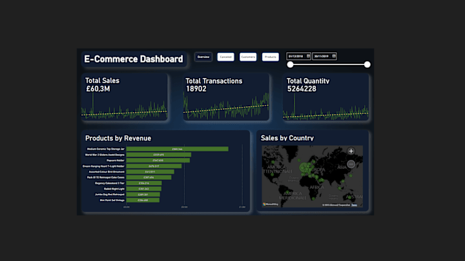Select the Rabbit Night Light bar

[x=144, y=189]
